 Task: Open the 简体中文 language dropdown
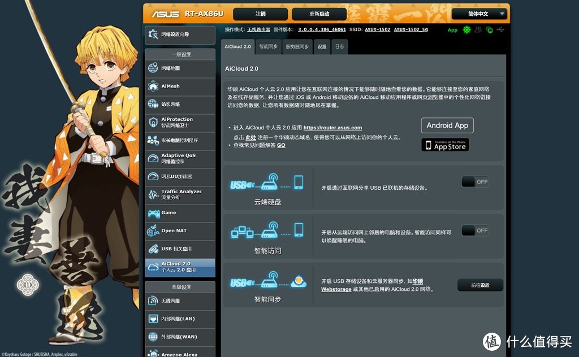point(478,12)
